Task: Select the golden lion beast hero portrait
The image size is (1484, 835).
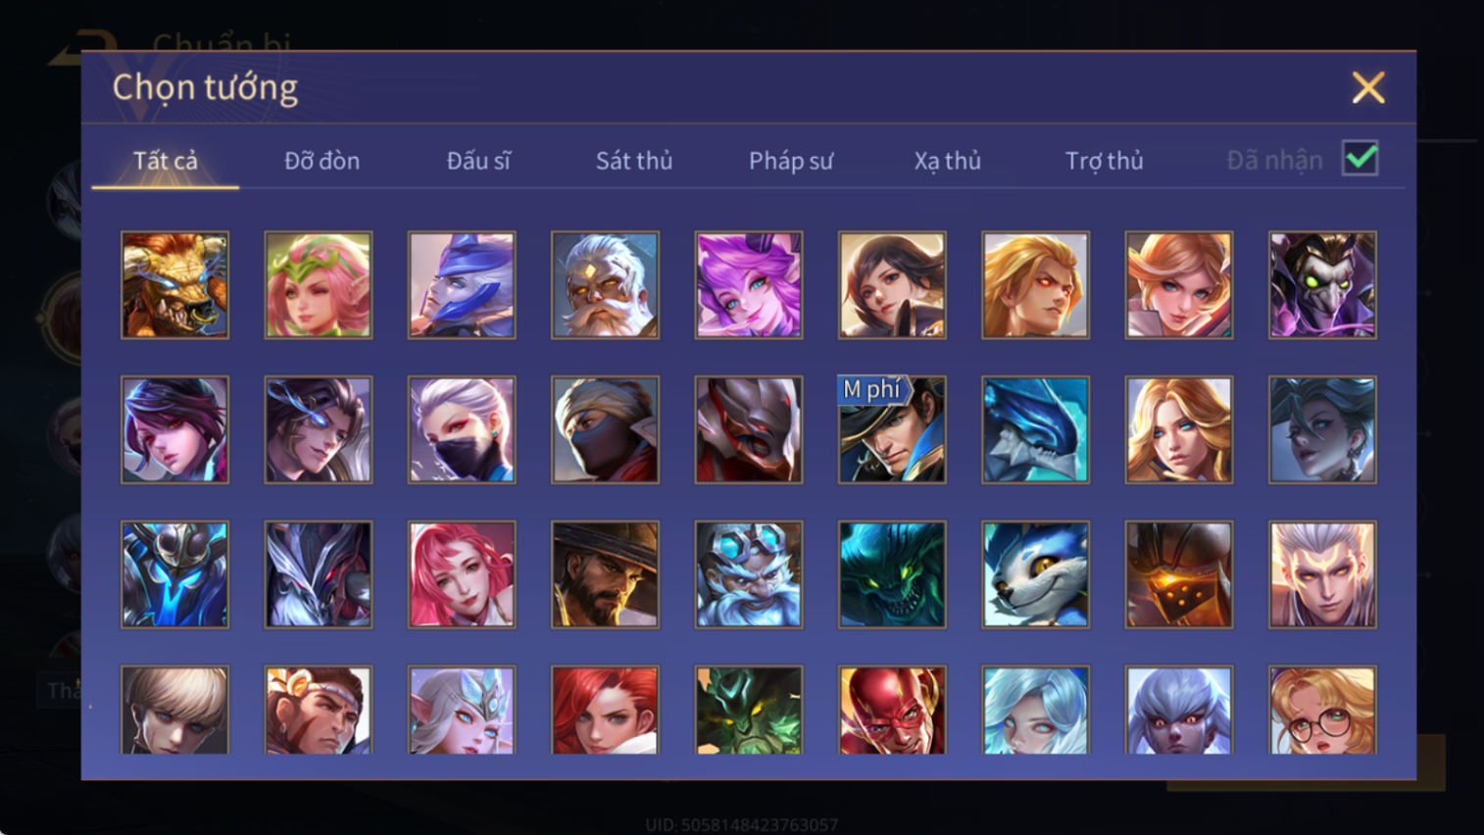Action: [174, 285]
